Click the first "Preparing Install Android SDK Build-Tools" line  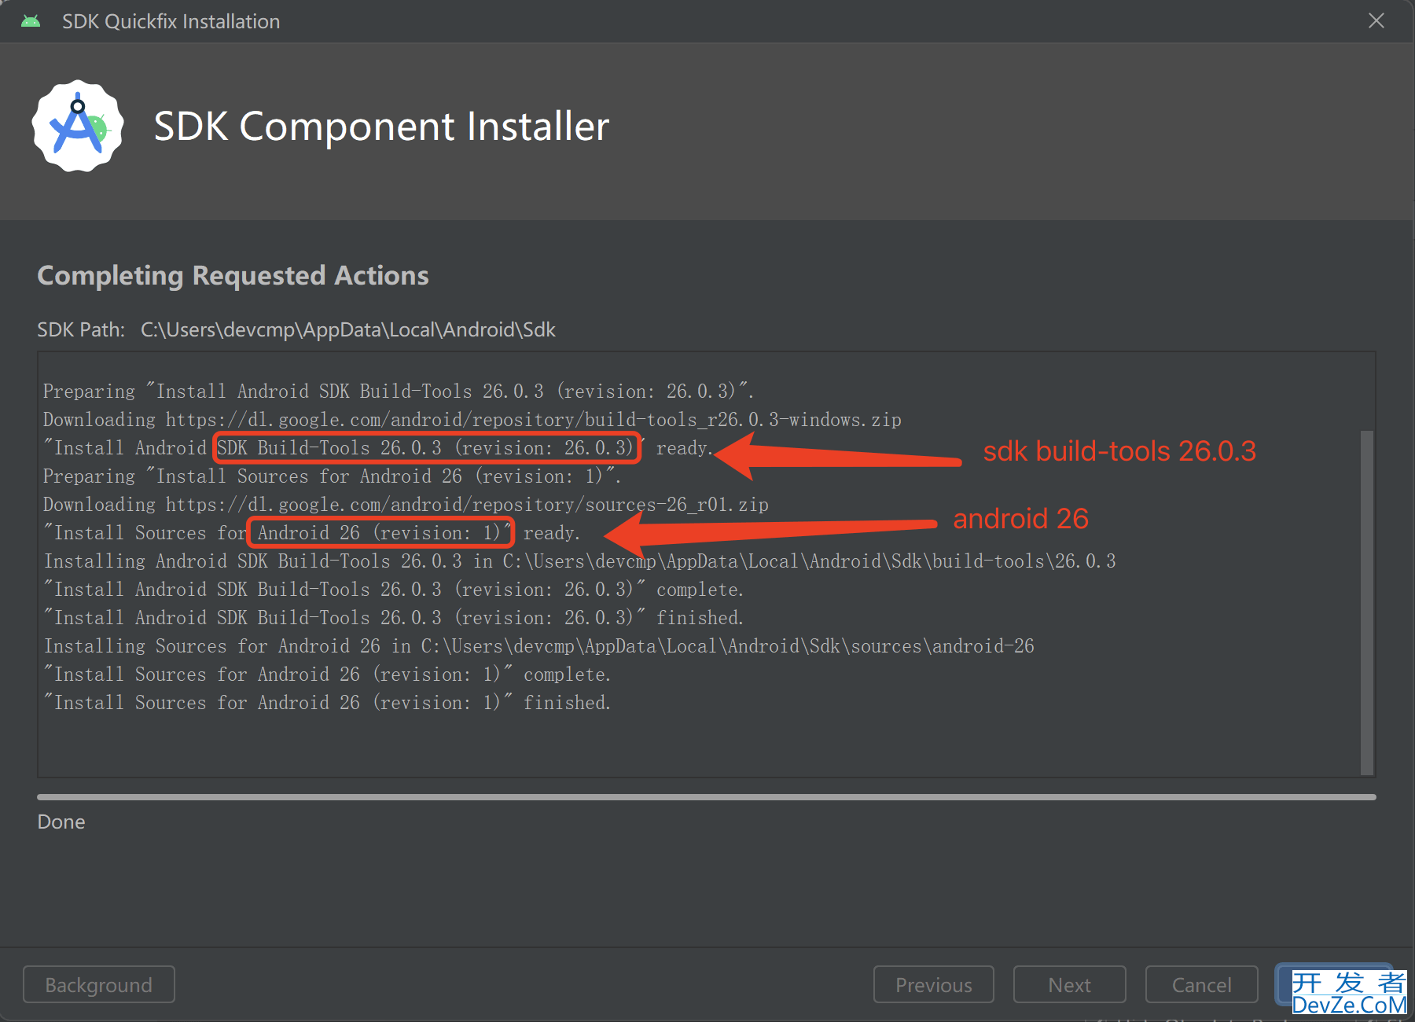[399, 392]
